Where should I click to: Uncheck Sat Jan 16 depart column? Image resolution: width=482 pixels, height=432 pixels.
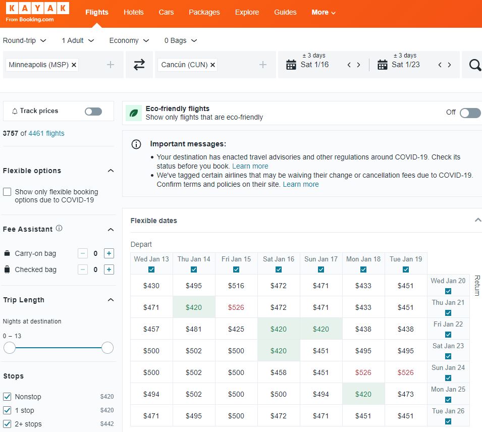click(279, 269)
